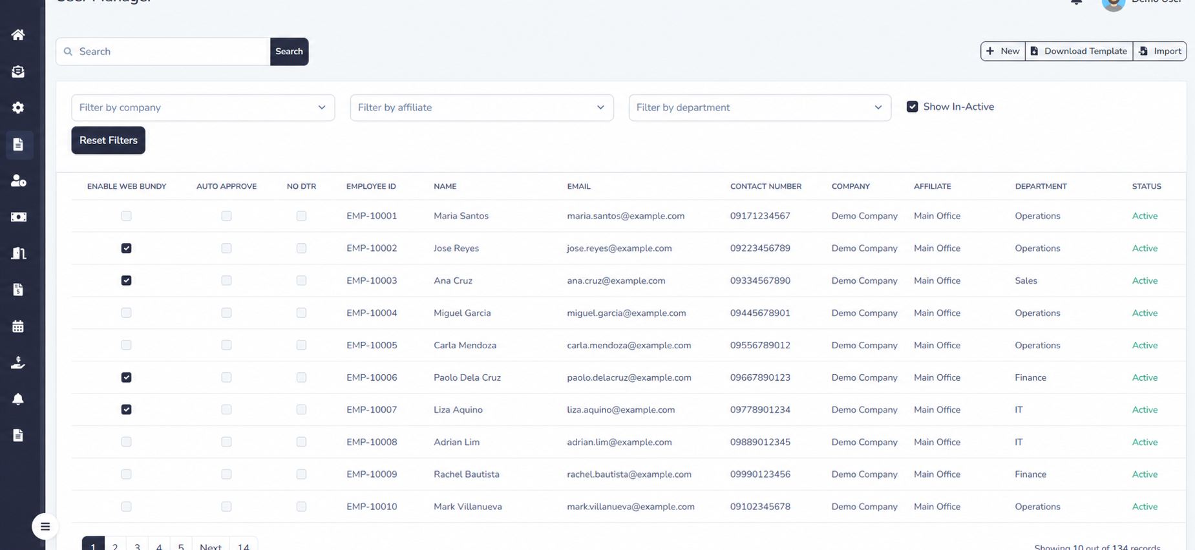1195x550 pixels.
Task: Open the settings gear sidebar icon
Action: click(x=18, y=108)
